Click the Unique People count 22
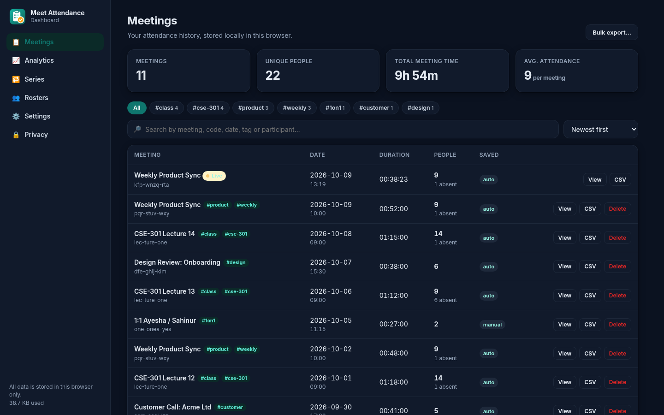The image size is (664, 415). pyautogui.click(x=273, y=76)
